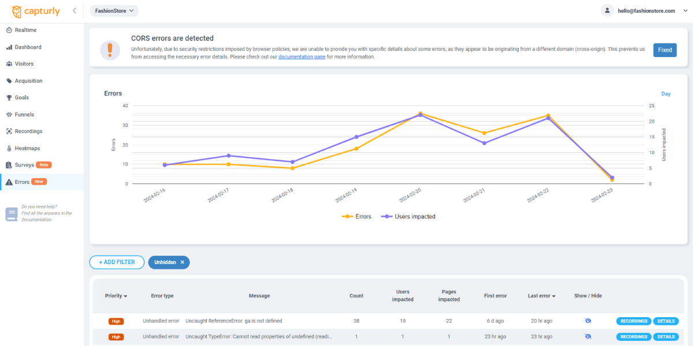Click the Dashboard bar chart icon

coord(9,47)
